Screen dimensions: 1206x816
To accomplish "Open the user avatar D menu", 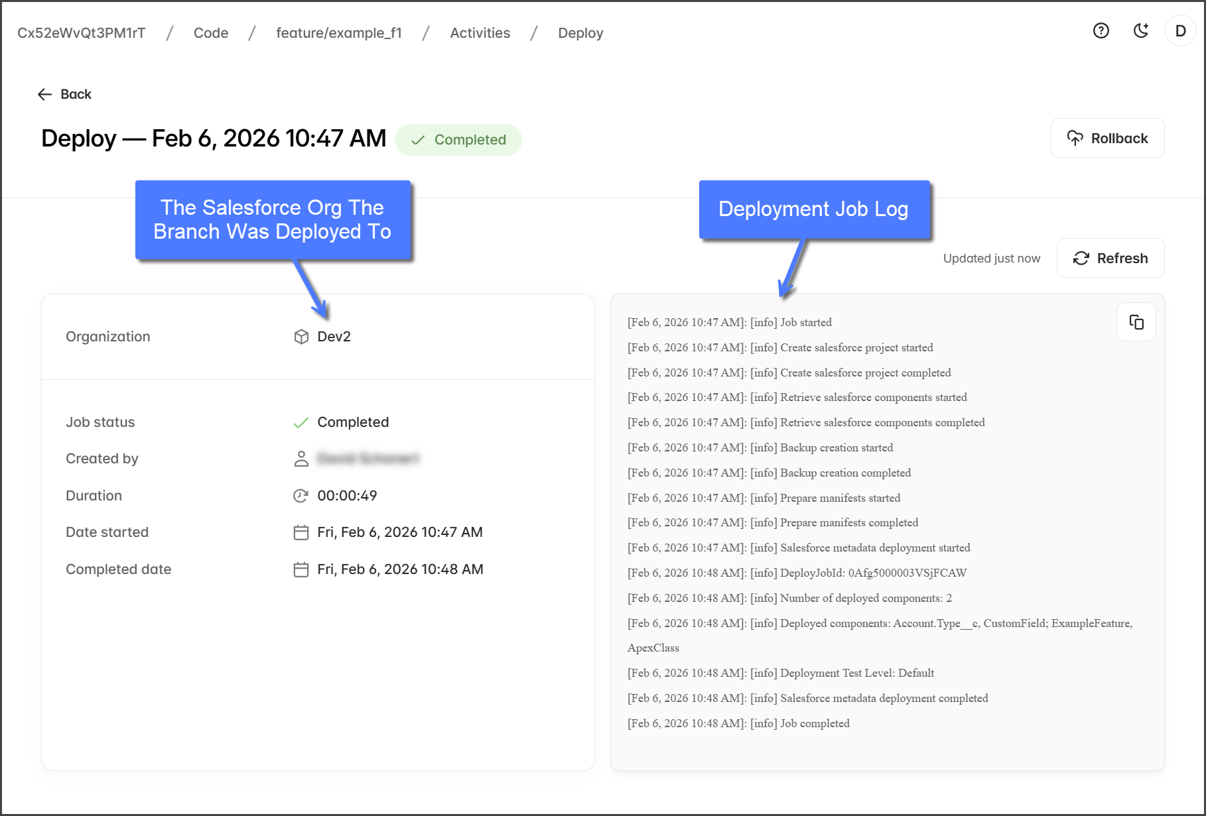I will click(1180, 30).
